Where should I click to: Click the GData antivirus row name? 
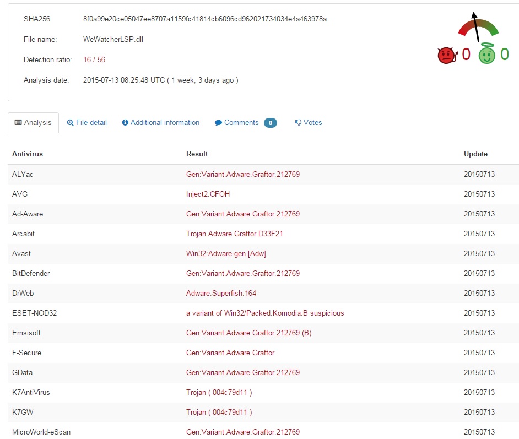[22, 373]
